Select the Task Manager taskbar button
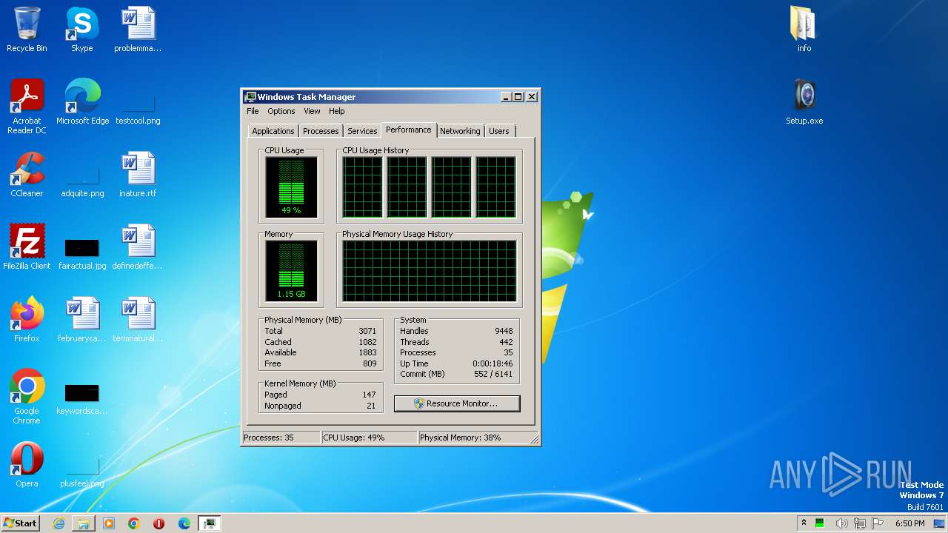 point(210,523)
